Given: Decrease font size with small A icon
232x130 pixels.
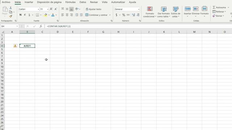Looking at the screenshot, I should [56, 9].
